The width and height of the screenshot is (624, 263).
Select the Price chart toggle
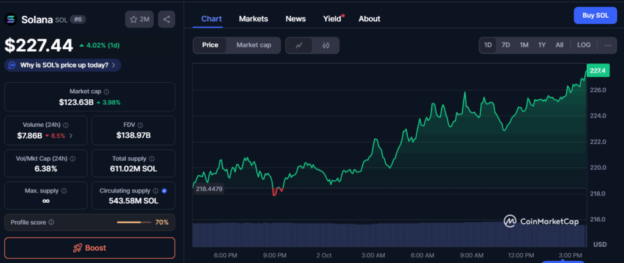210,45
